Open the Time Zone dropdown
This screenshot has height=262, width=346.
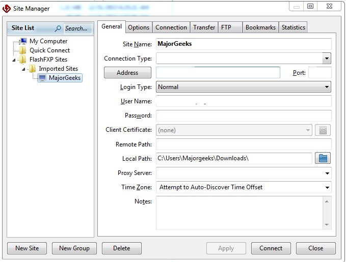tap(327, 188)
